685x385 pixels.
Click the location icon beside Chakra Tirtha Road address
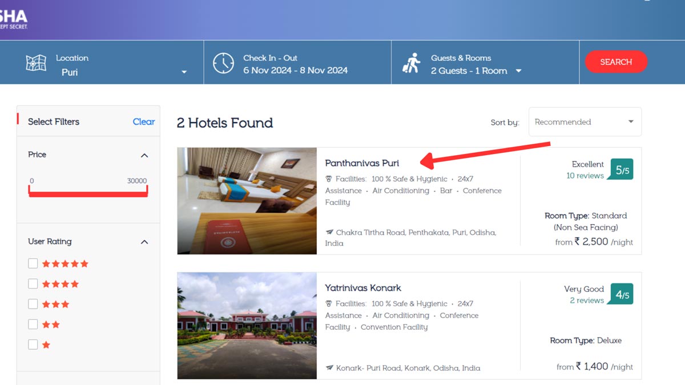click(329, 233)
